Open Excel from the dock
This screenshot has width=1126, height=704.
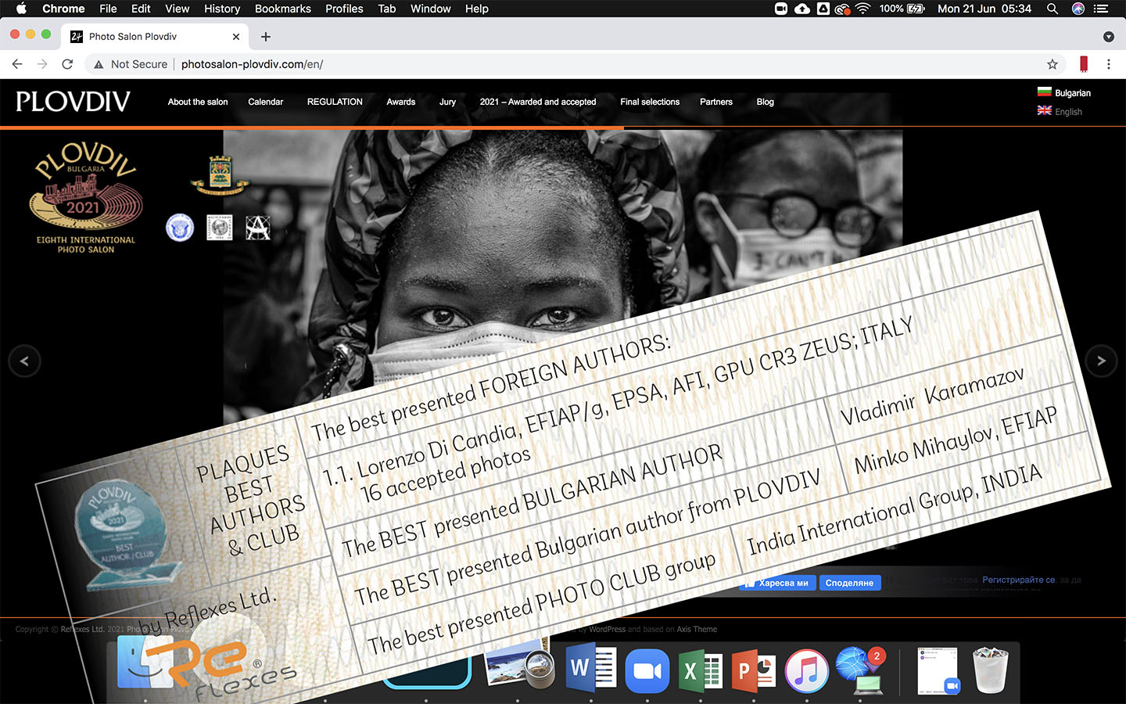(x=701, y=671)
